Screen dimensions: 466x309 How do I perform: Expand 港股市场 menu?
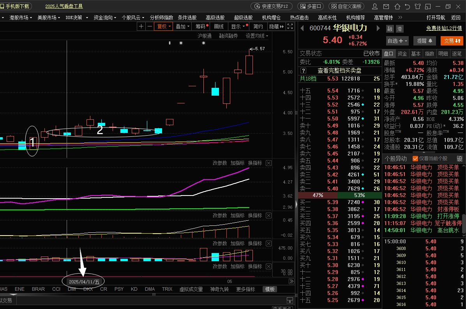21,17
